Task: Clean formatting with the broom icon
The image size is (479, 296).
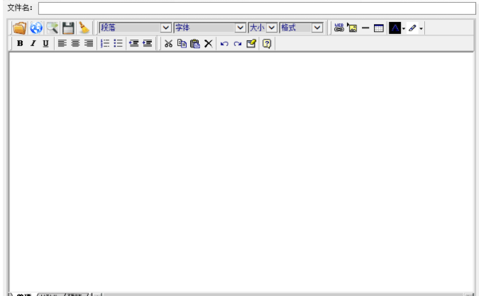Action: (84, 28)
